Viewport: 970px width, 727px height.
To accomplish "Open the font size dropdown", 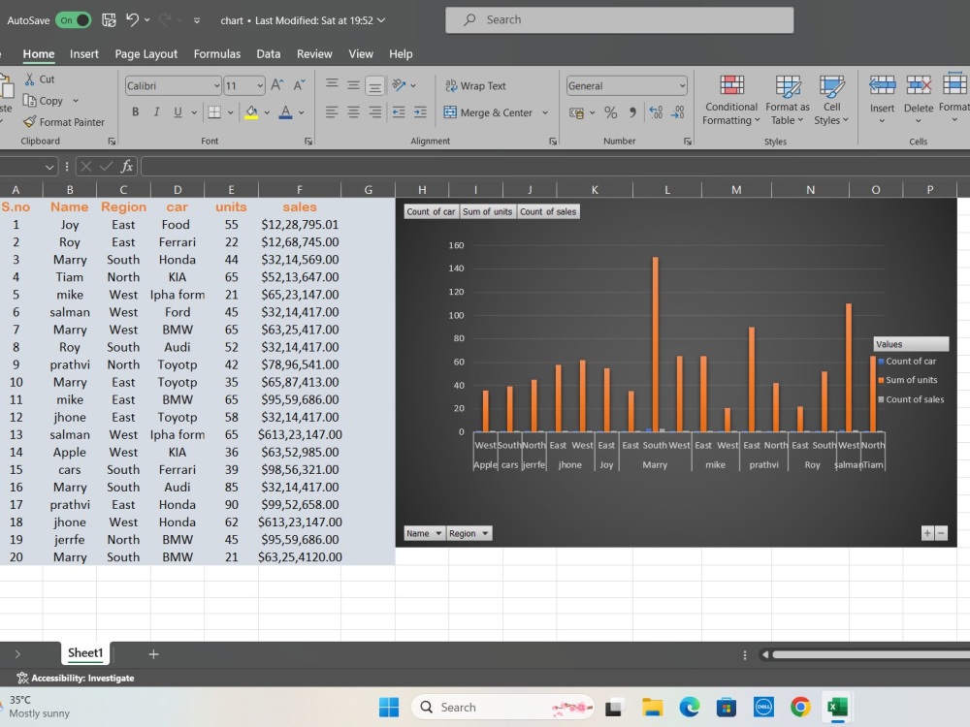I will (260, 85).
